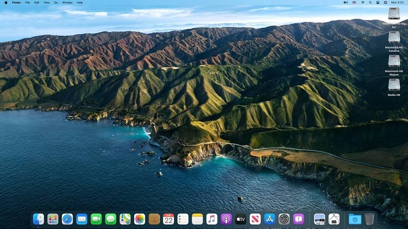Open the Apple menu
This screenshot has width=408, height=229.
pyautogui.click(x=6, y=2)
